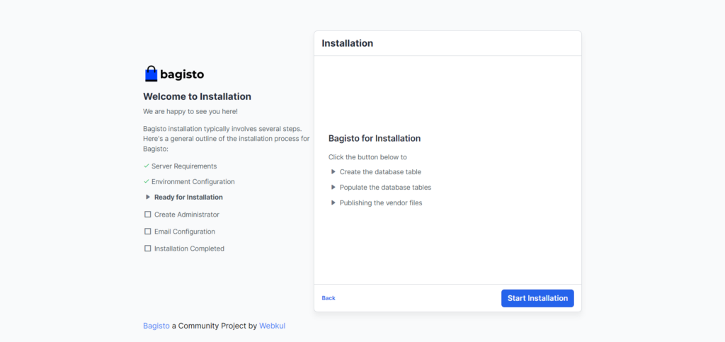Go back using the Back link

(329, 298)
